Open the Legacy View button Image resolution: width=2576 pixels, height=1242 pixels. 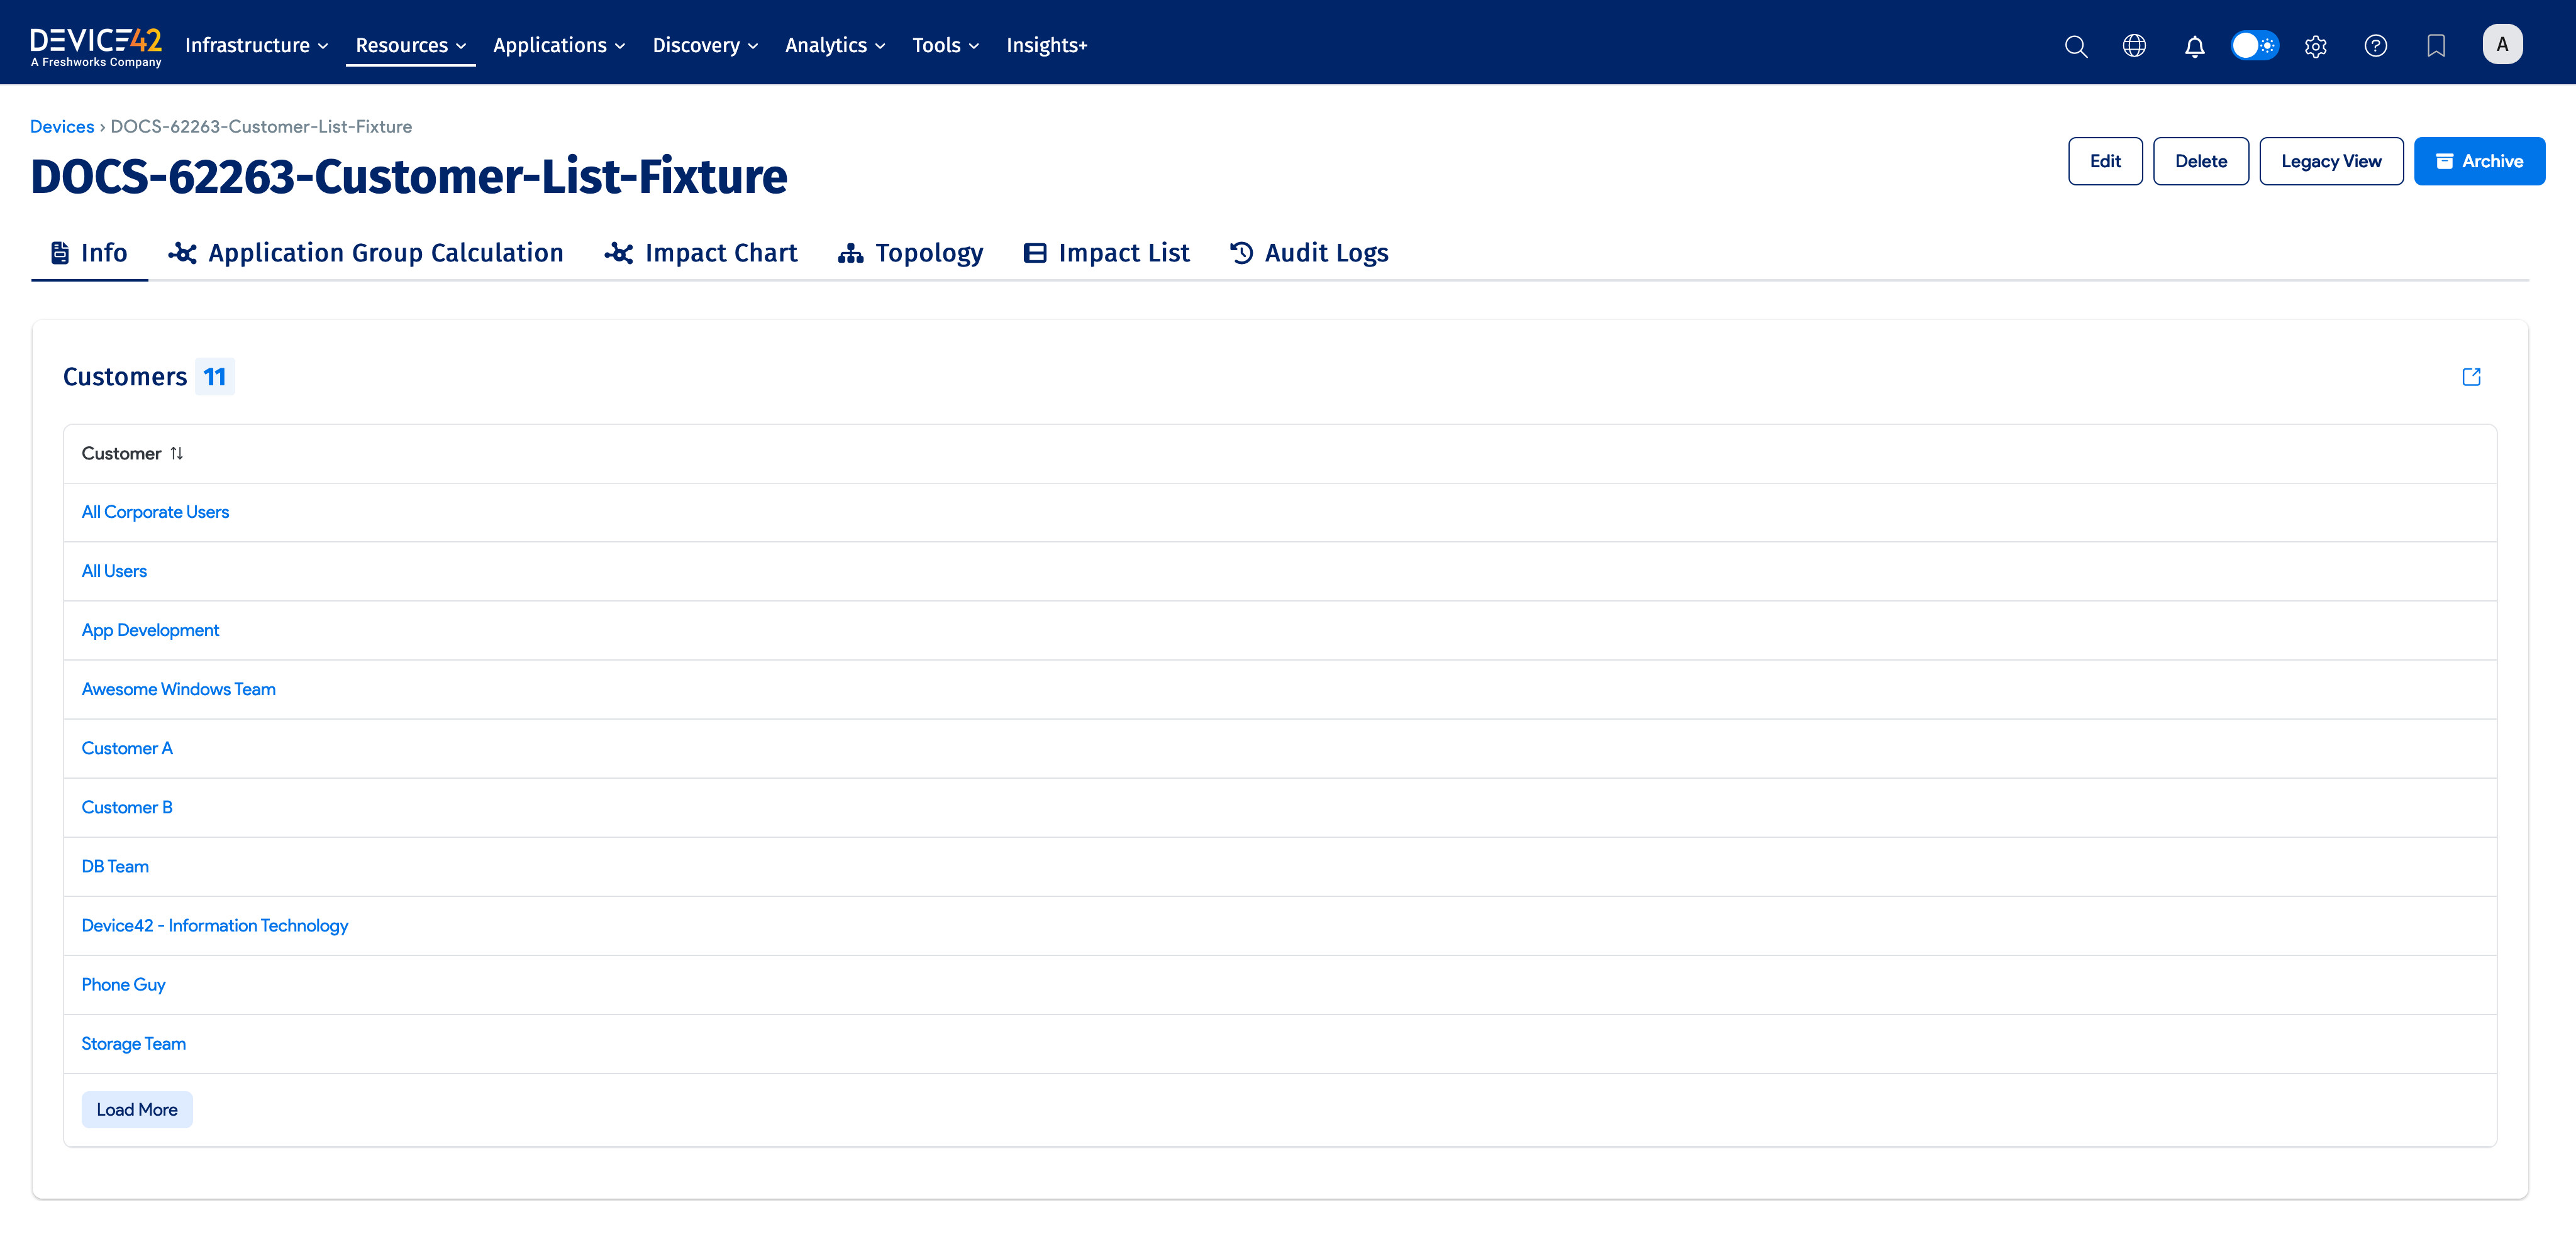[x=2331, y=161]
